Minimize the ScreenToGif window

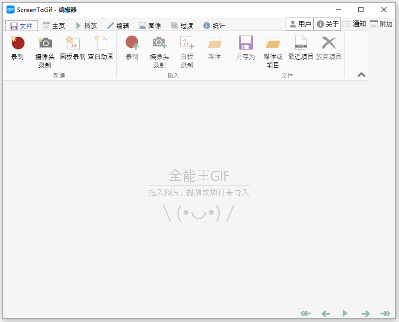338,10
